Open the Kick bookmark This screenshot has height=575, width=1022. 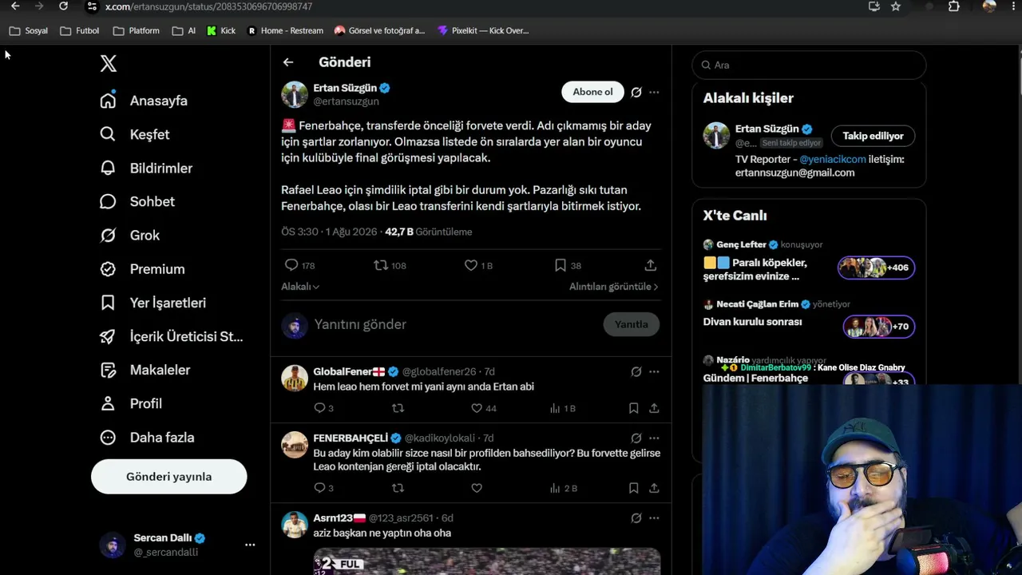coord(221,30)
